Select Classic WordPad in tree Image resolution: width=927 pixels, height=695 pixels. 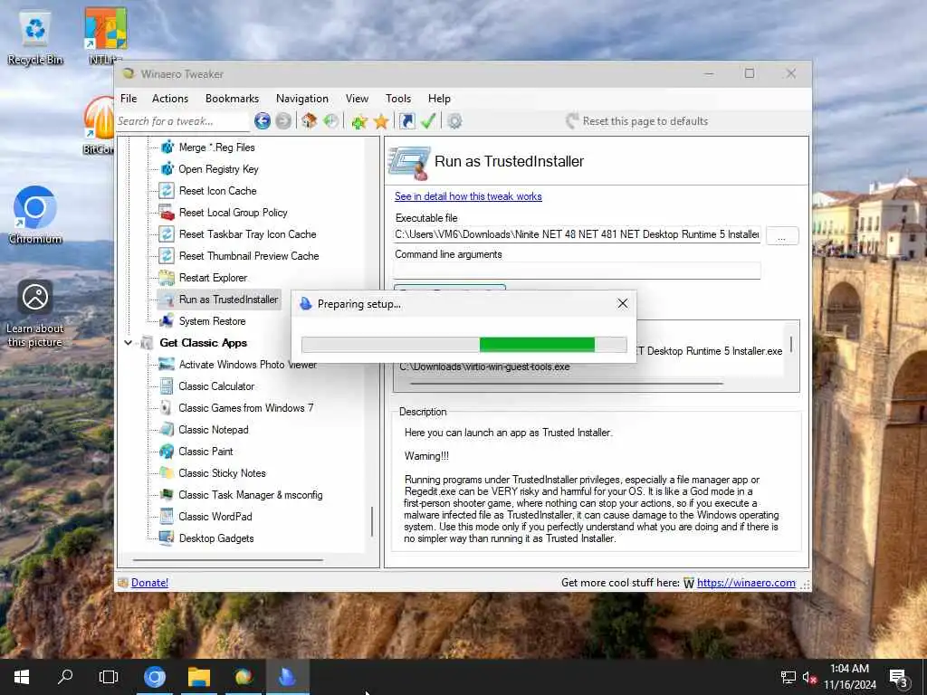tap(215, 517)
